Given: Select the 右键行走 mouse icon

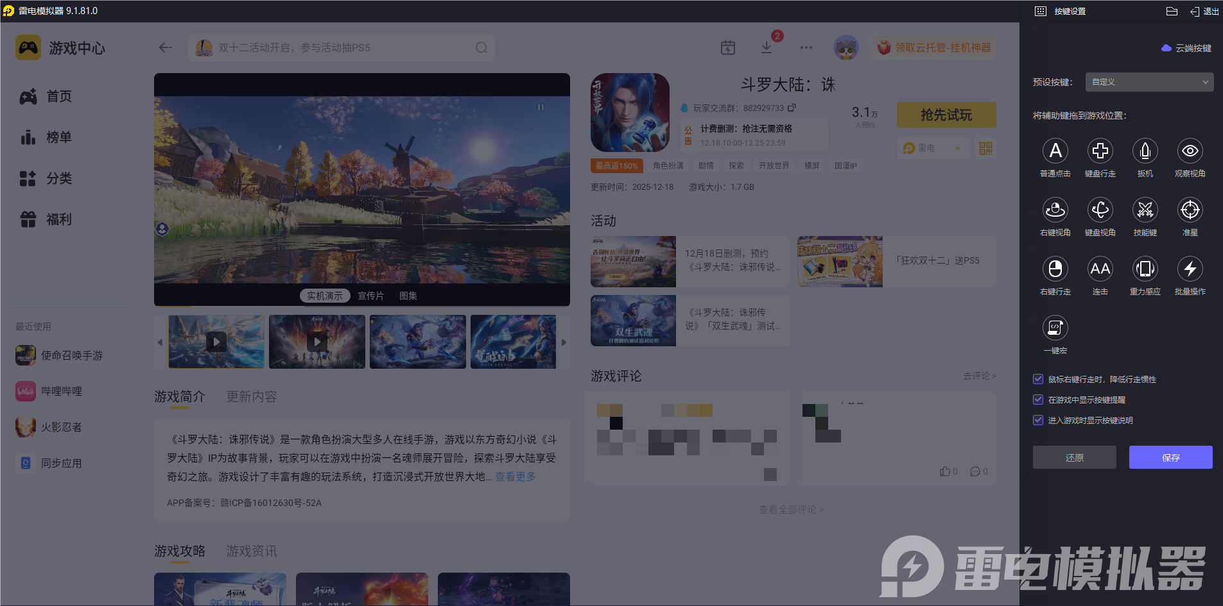Looking at the screenshot, I should coord(1055,269).
